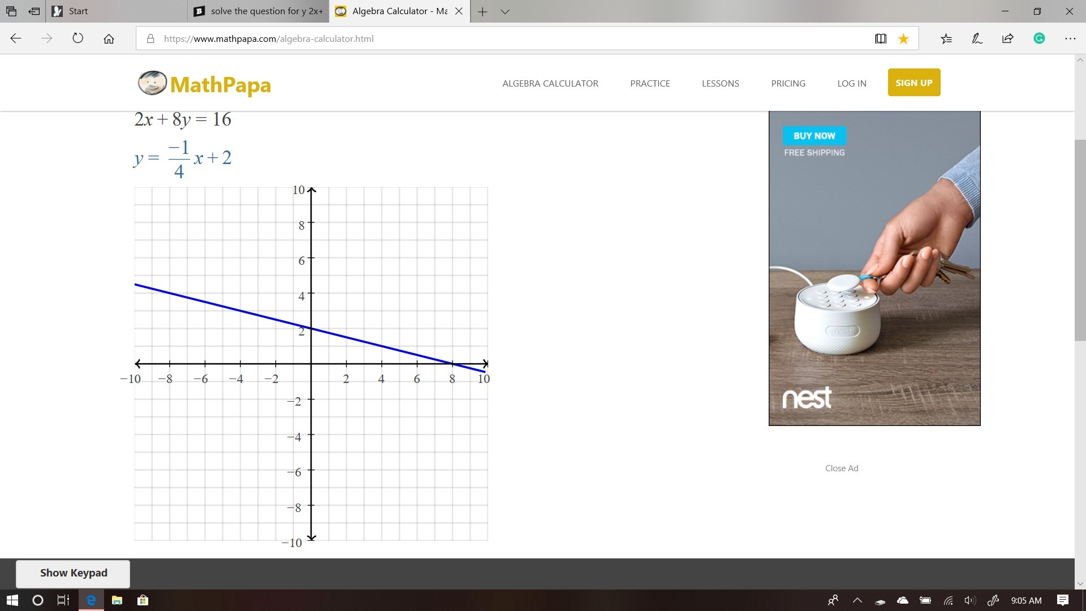This screenshot has height=611, width=1086.
Task: Open the favorites hub icon
Action: click(946, 38)
